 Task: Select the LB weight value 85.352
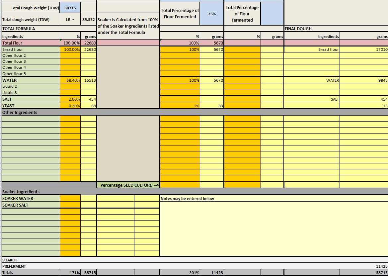[x=88, y=20]
